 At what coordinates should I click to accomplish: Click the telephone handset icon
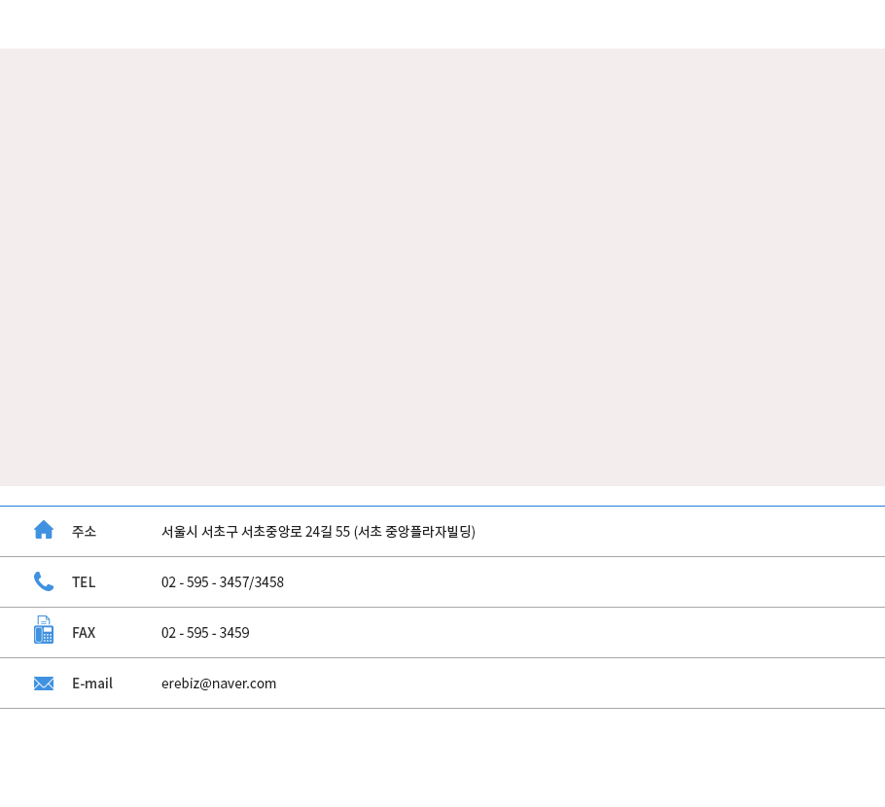click(x=44, y=581)
